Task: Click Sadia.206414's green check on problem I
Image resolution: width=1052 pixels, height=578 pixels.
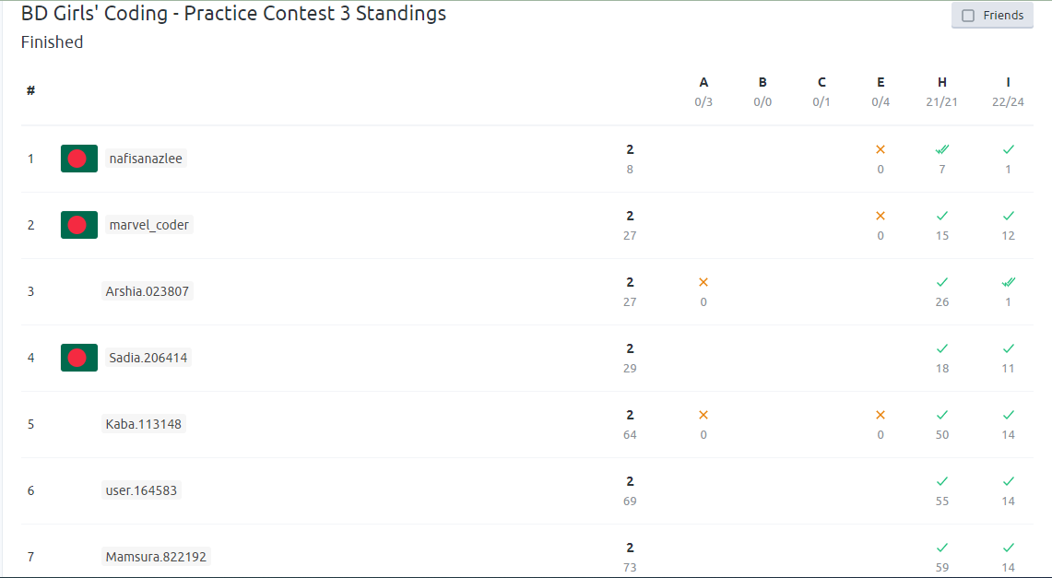Action: pyautogui.click(x=1009, y=348)
